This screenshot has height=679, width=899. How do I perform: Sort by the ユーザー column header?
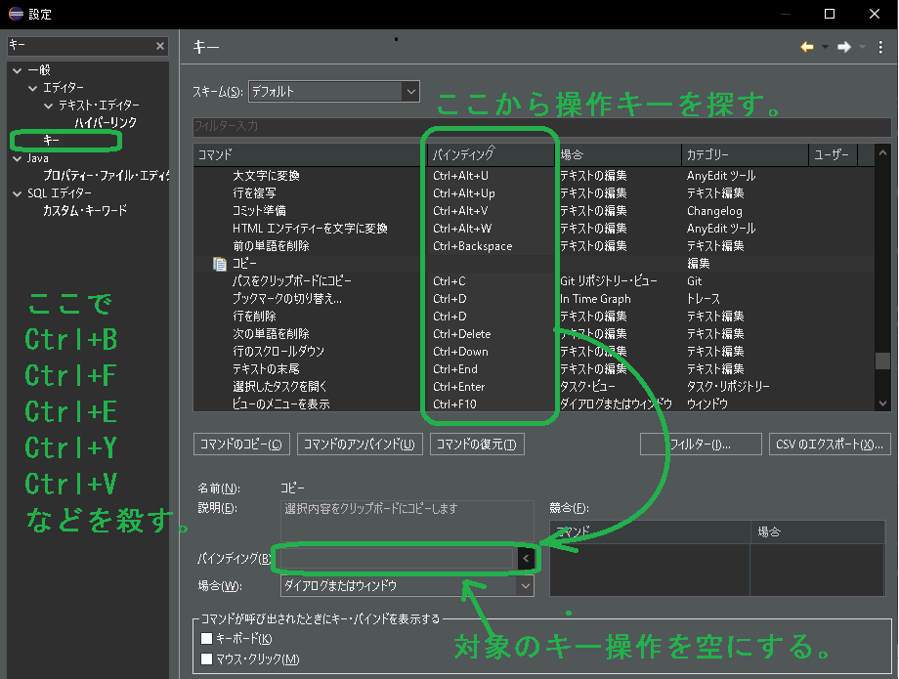[834, 154]
